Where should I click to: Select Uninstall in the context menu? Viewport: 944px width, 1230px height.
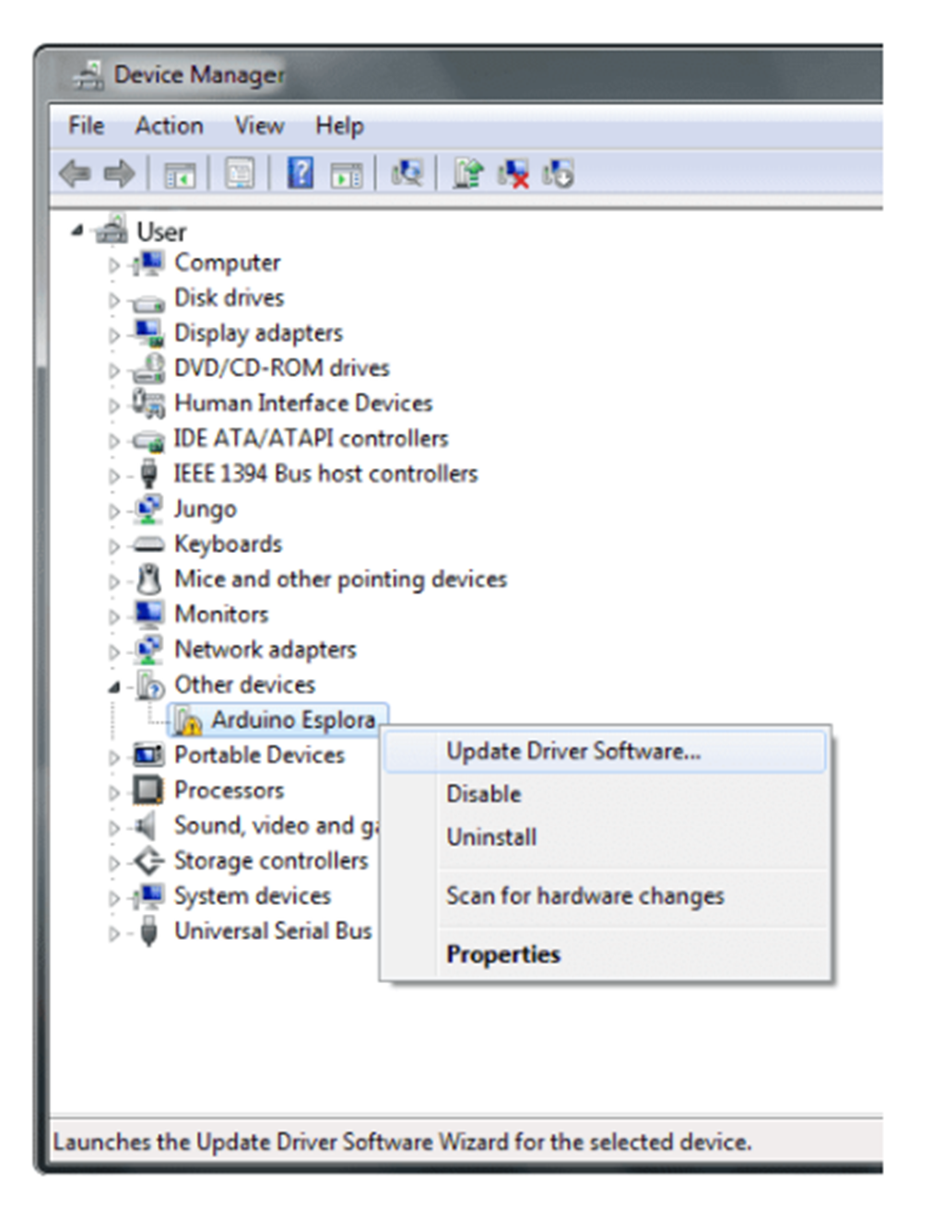click(491, 838)
